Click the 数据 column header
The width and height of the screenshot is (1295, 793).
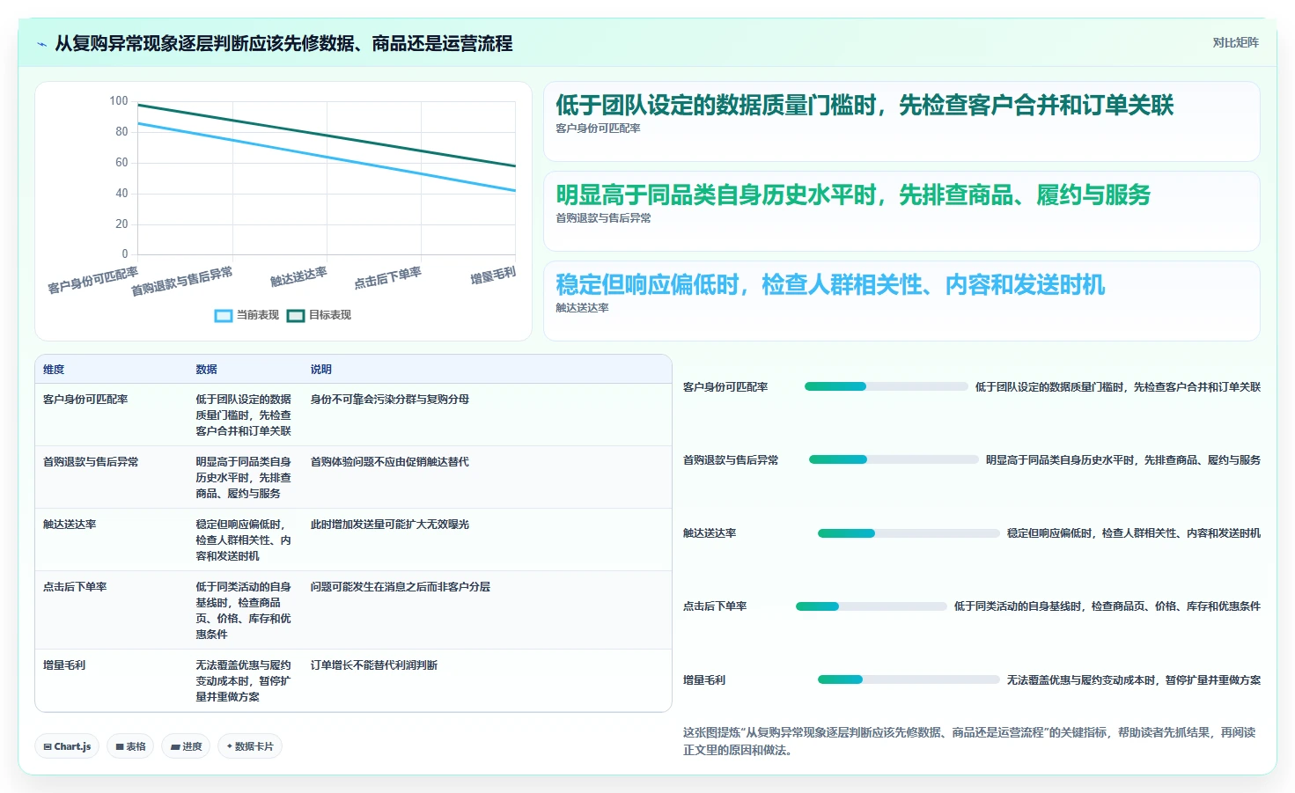coord(206,370)
